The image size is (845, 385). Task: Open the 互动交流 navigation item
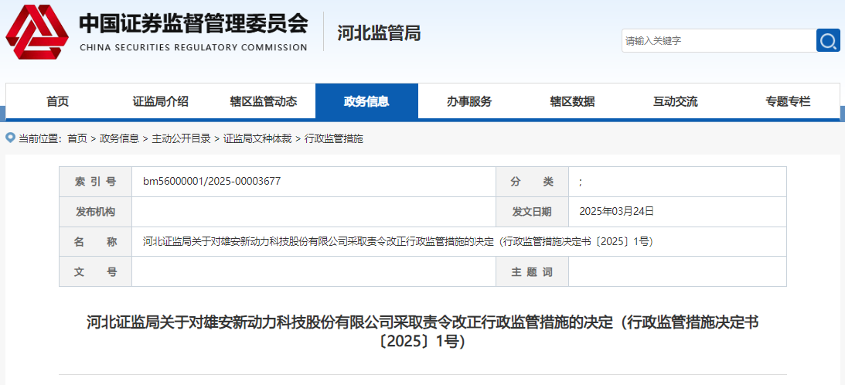tap(675, 101)
